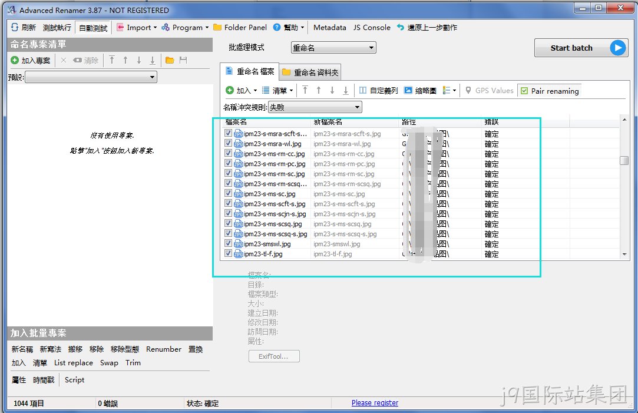Move method up arrow in methods panel
The width and height of the screenshot is (638, 413).
(x=125, y=60)
